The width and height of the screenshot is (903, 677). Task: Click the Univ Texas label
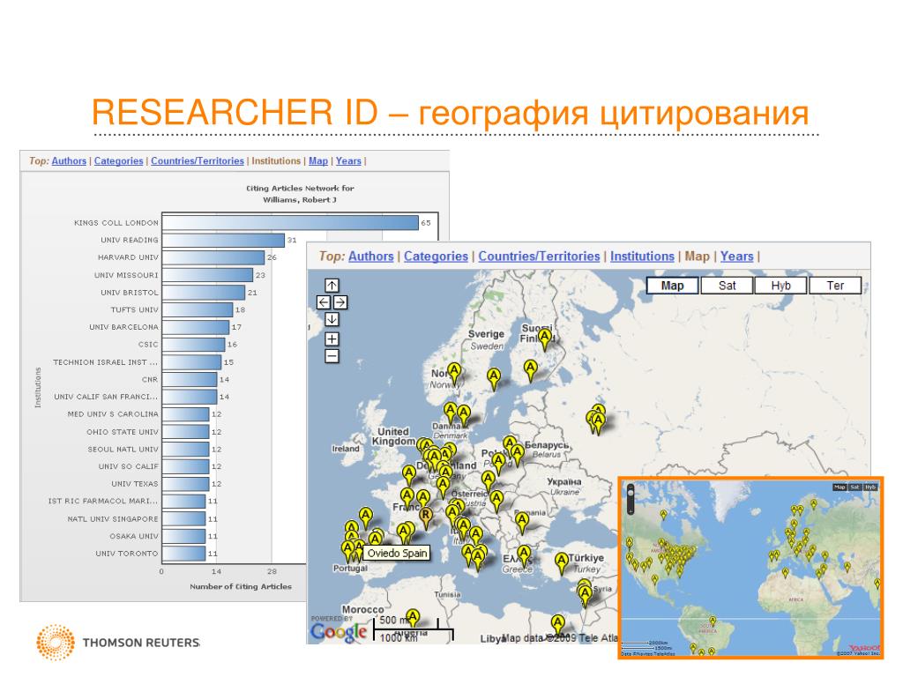[134, 484]
